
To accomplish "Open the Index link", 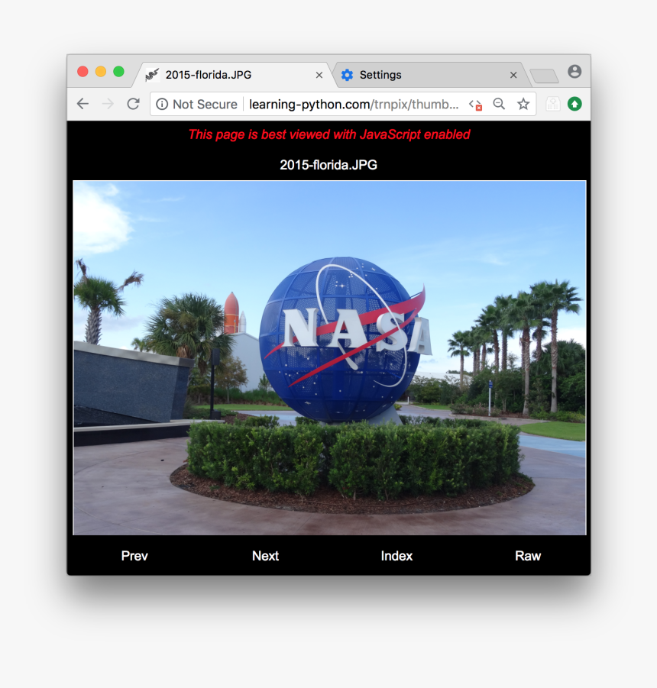I will coord(396,556).
